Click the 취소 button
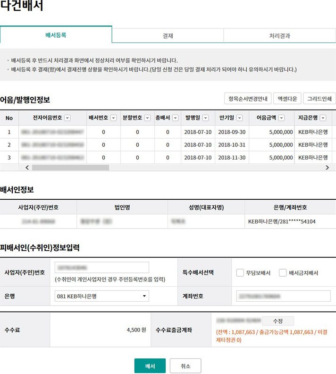The image size is (336, 374). click(185, 366)
